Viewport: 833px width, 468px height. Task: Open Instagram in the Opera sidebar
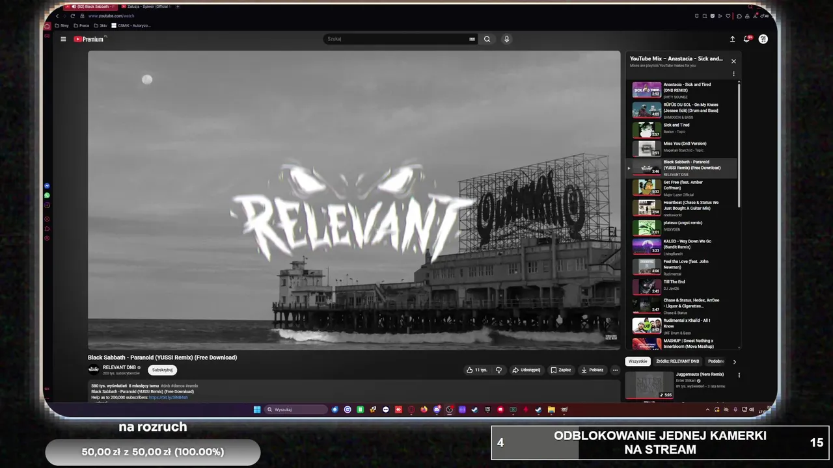[x=47, y=205]
